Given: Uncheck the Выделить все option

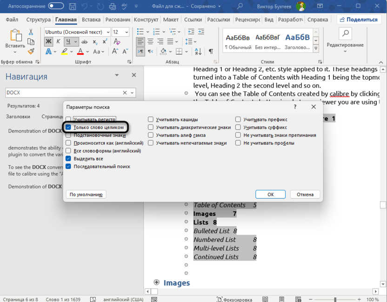Looking at the screenshot, I should pyautogui.click(x=68, y=159).
